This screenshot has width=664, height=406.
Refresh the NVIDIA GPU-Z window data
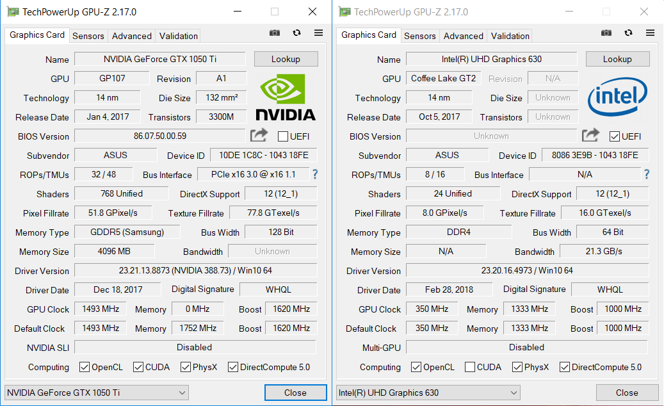click(x=296, y=33)
